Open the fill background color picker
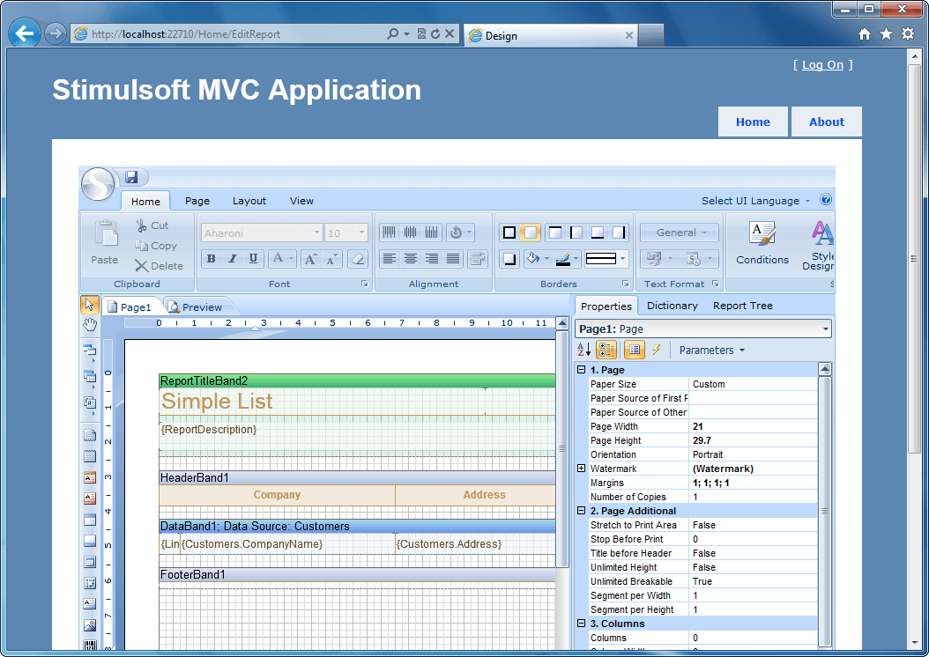929x657 pixels. point(537,259)
